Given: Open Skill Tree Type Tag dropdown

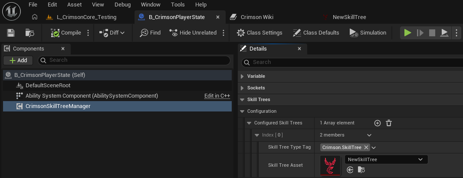Looking at the screenshot, I should pos(374,148).
